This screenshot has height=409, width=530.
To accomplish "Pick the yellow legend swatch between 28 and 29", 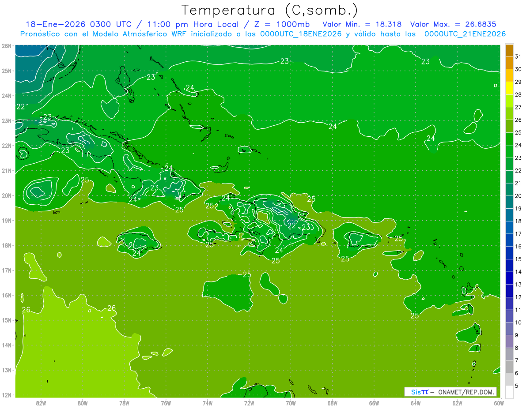I will (509, 88).
